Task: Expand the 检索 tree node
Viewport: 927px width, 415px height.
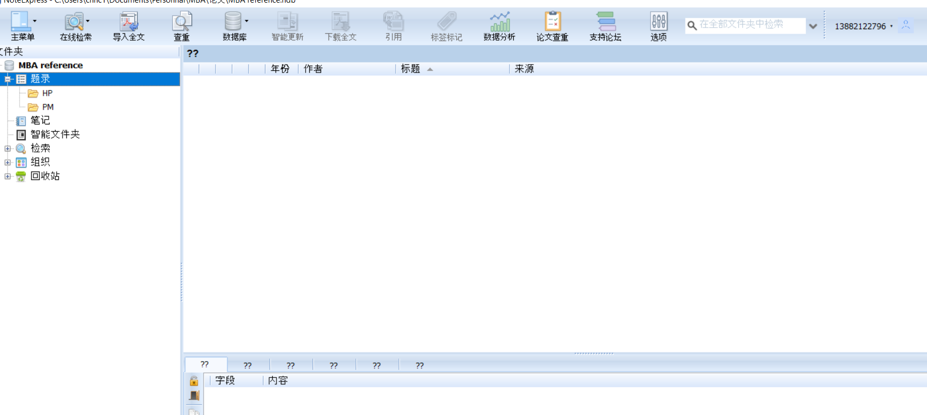Action: tap(7, 149)
